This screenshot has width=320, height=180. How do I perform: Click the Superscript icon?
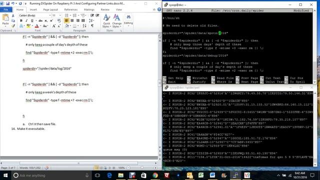[51, 20]
